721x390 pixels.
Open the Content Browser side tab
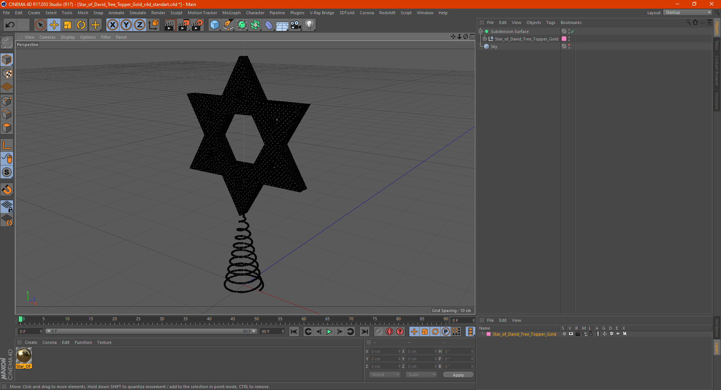coord(716,70)
